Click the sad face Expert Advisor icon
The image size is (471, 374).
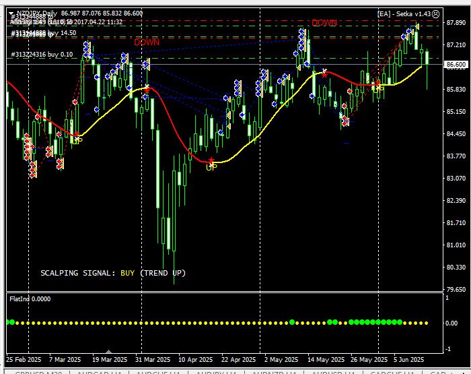435,14
